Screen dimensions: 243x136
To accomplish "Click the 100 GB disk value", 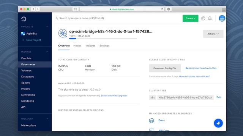I will click(116, 66).
